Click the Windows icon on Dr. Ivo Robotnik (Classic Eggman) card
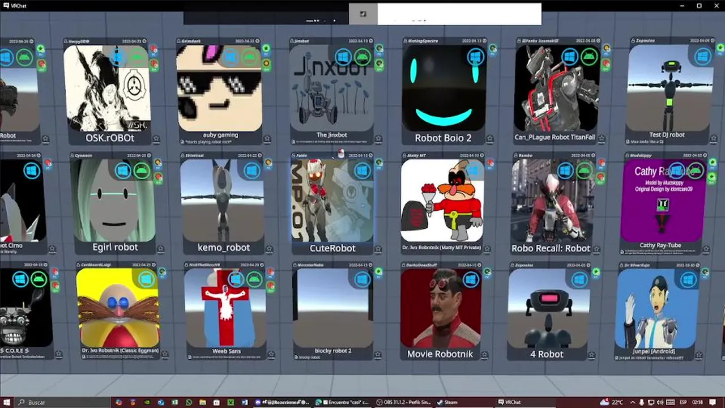725x408 pixels. [147, 279]
